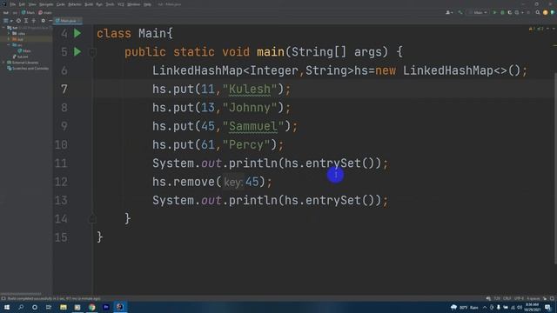The height and width of the screenshot is (313, 557).
Task: Fold main method at line 5 marker
Action: (x=92, y=52)
